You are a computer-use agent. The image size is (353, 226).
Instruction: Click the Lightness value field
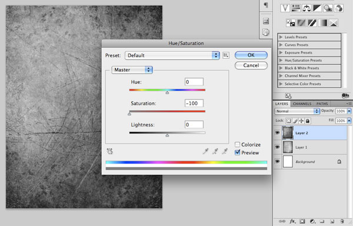click(194, 125)
